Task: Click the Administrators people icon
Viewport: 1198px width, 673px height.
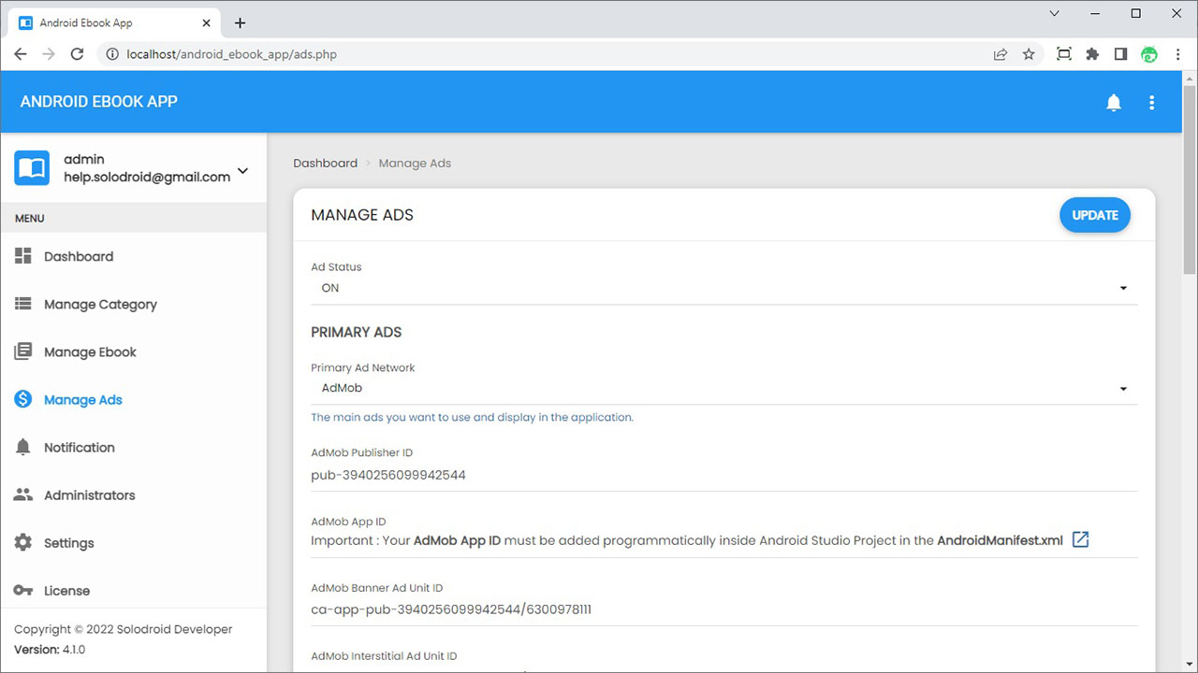Action: (23, 494)
